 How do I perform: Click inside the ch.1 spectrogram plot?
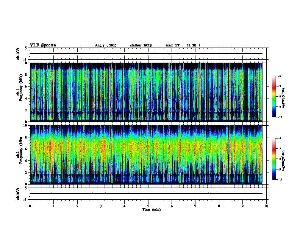coord(146,92)
